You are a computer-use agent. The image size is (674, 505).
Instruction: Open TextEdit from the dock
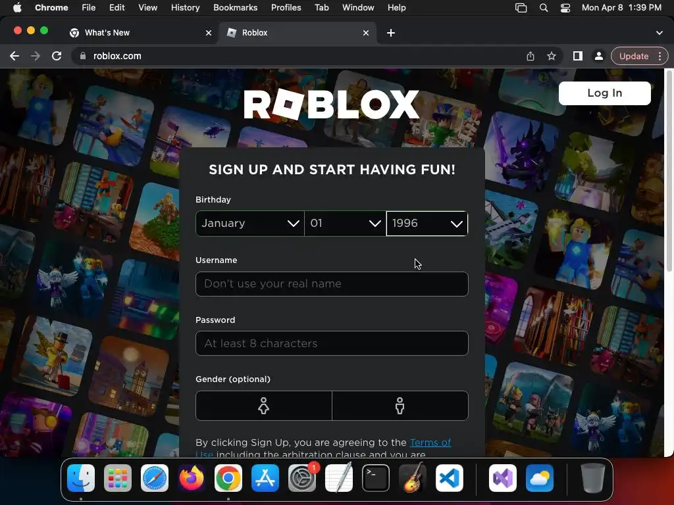coord(339,478)
